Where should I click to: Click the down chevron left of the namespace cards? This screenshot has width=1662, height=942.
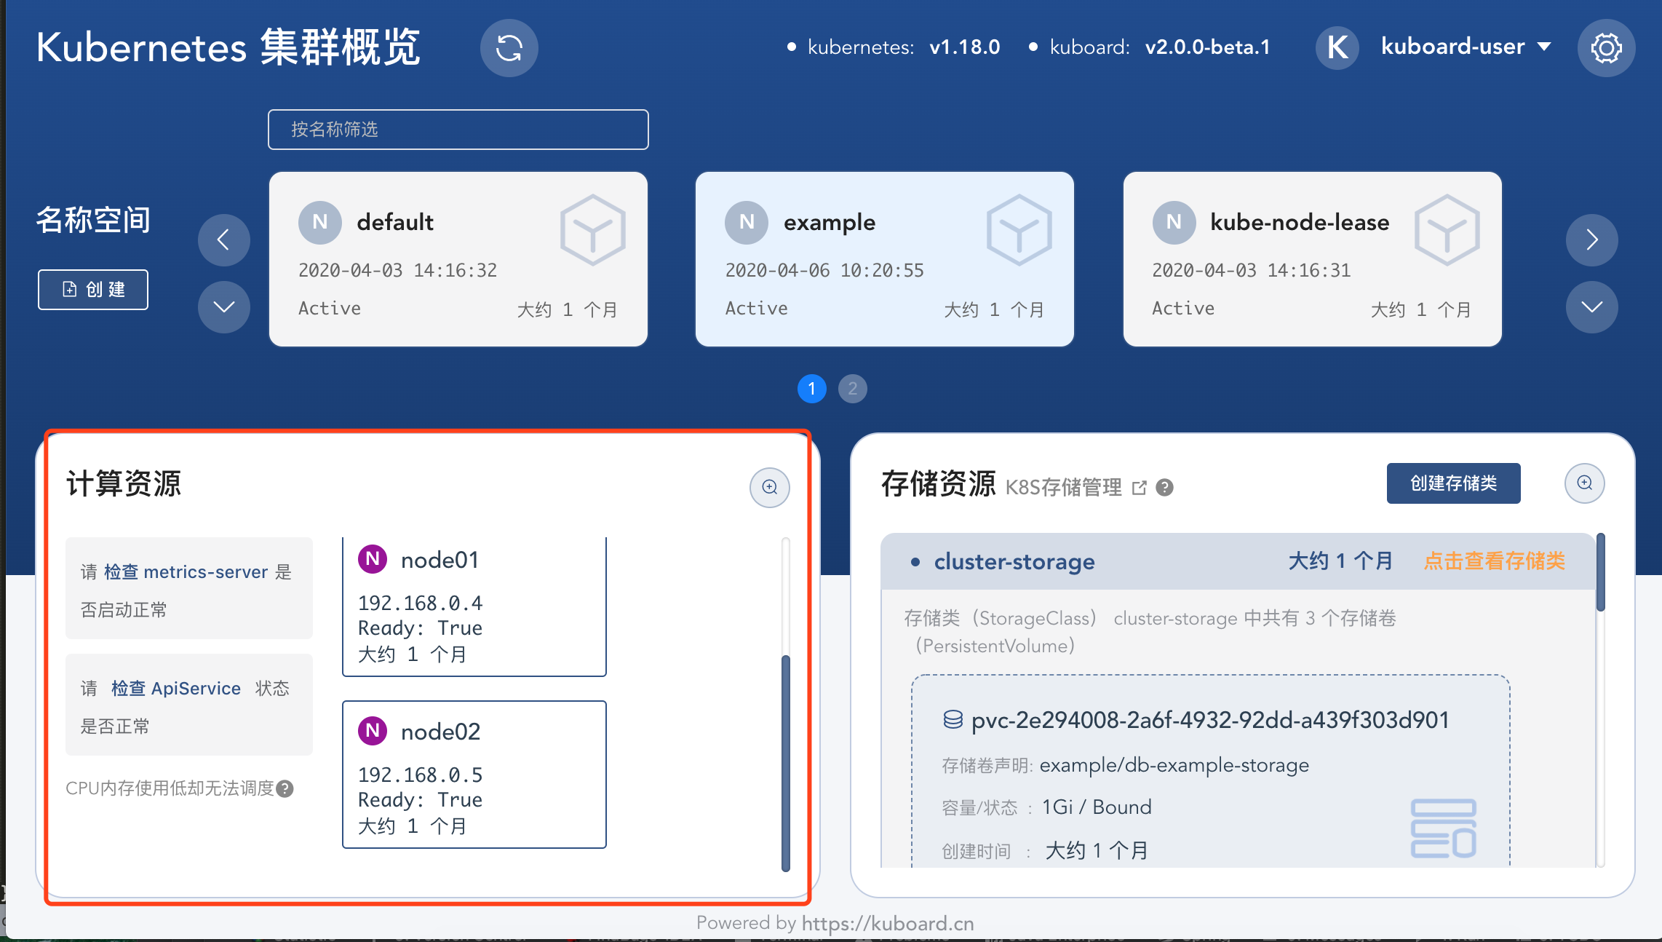point(223,306)
